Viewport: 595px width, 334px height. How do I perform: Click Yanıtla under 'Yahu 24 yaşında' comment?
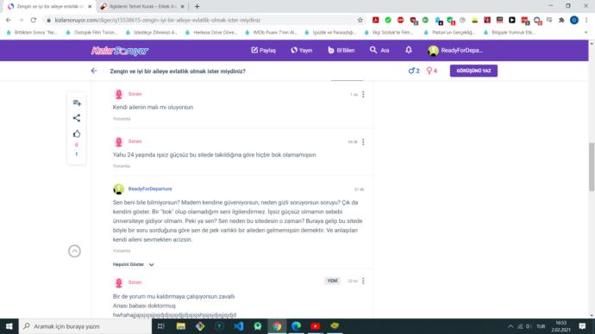click(x=122, y=166)
